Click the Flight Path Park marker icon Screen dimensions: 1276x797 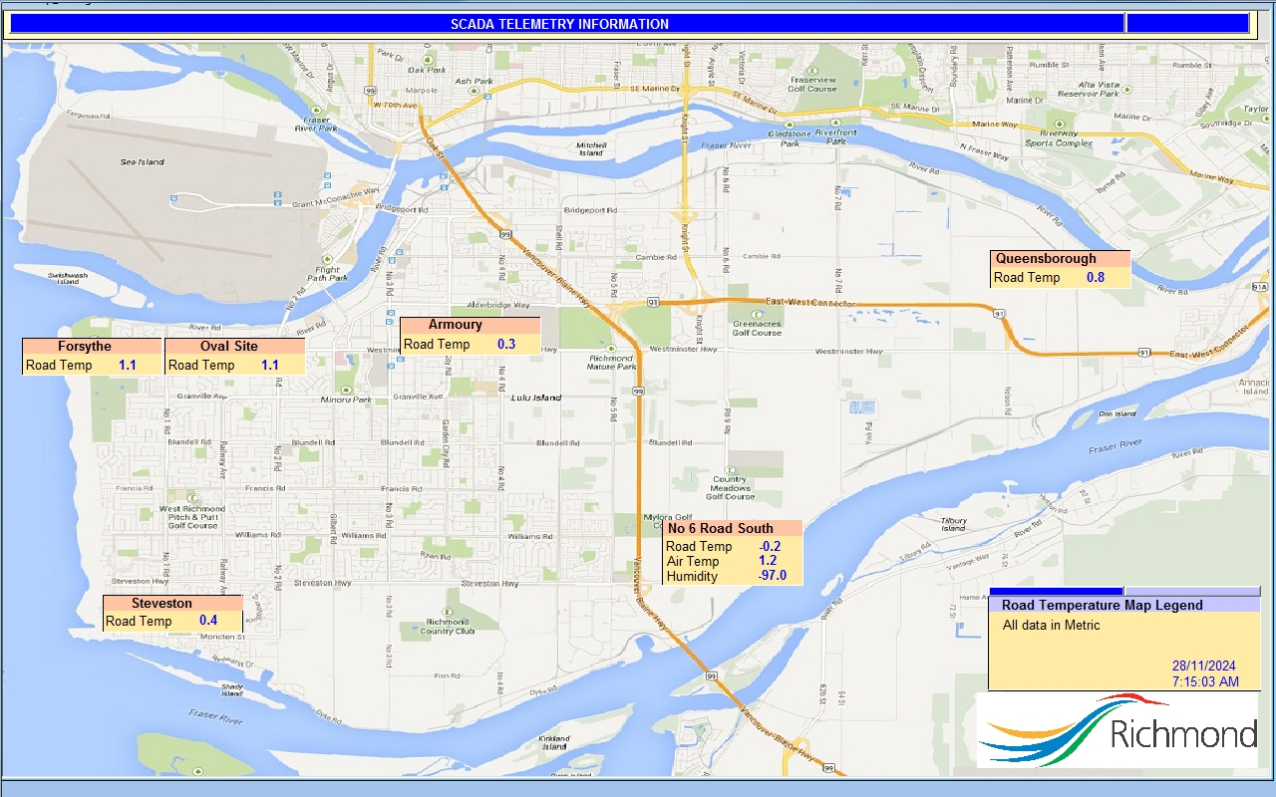point(327,259)
